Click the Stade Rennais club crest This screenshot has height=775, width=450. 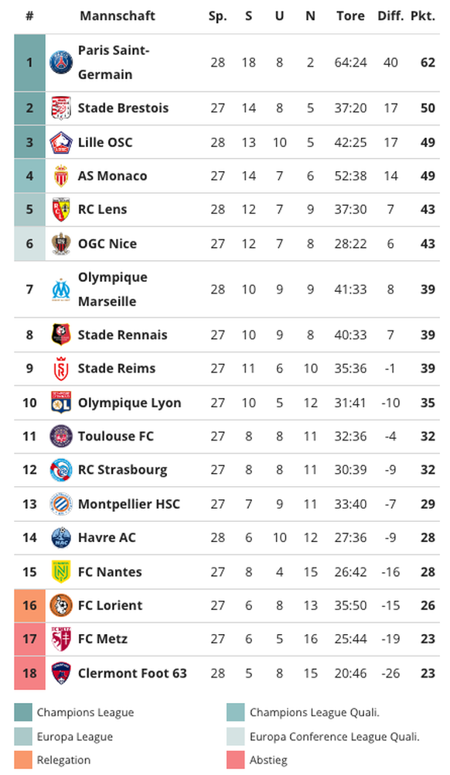61,335
